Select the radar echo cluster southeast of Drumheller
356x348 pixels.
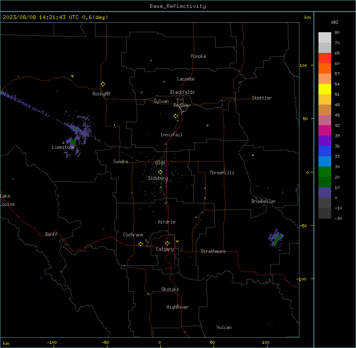(x=275, y=238)
